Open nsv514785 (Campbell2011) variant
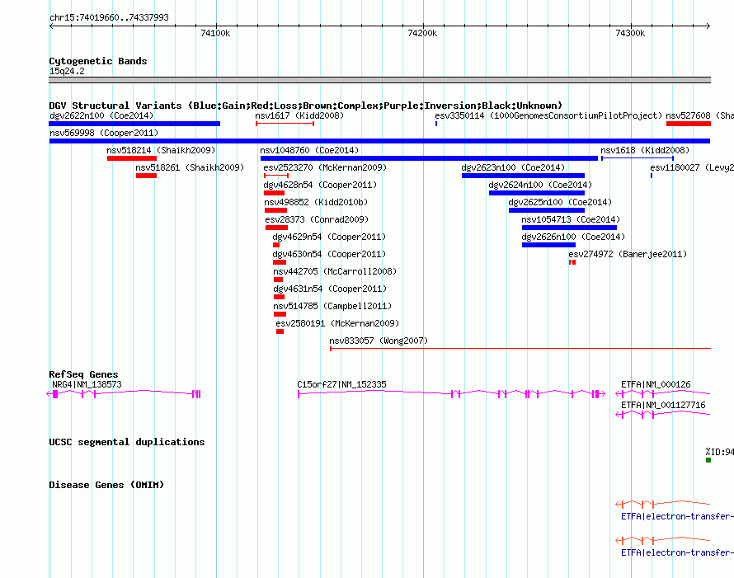The height and width of the screenshot is (578, 734). pyautogui.click(x=332, y=306)
